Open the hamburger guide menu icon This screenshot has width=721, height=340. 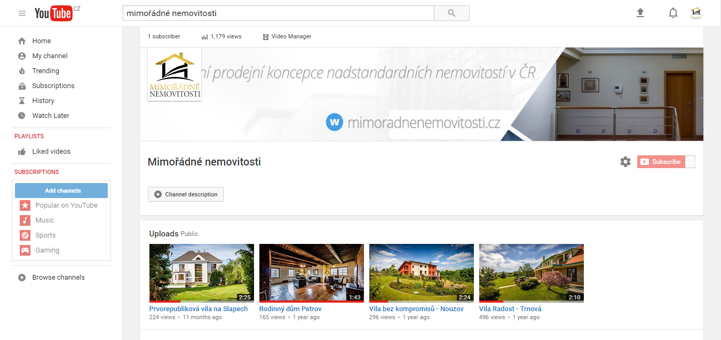[x=22, y=13]
